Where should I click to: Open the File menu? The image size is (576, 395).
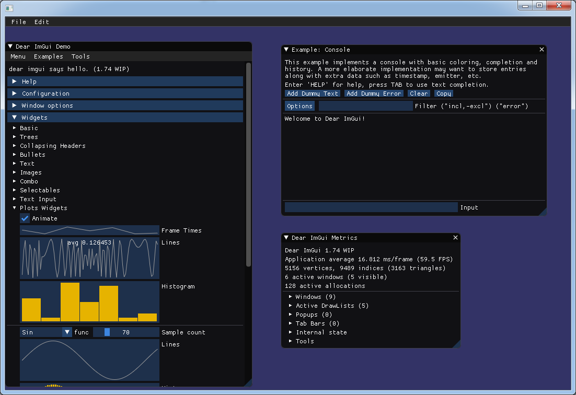click(x=19, y=22)
